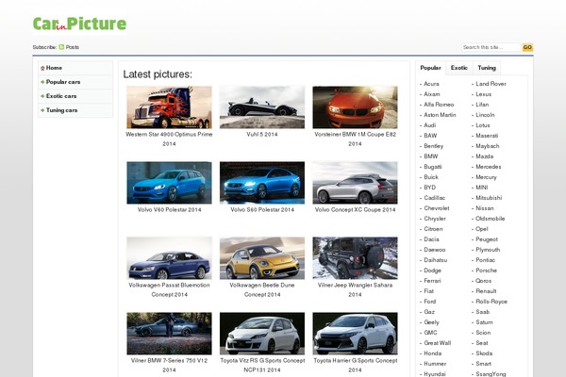The width and height of the screenshot is (566, 377).
Task: Open the Lexus brand link
Action: tap(483, 94)
